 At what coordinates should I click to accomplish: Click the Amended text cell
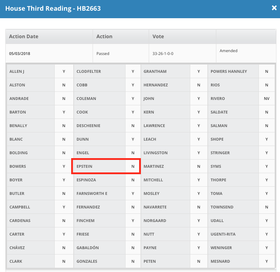tap(246, 54)
